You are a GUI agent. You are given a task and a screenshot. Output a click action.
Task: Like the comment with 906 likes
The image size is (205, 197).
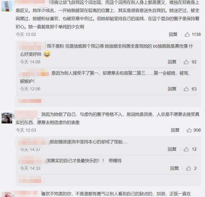click(189, 130)
